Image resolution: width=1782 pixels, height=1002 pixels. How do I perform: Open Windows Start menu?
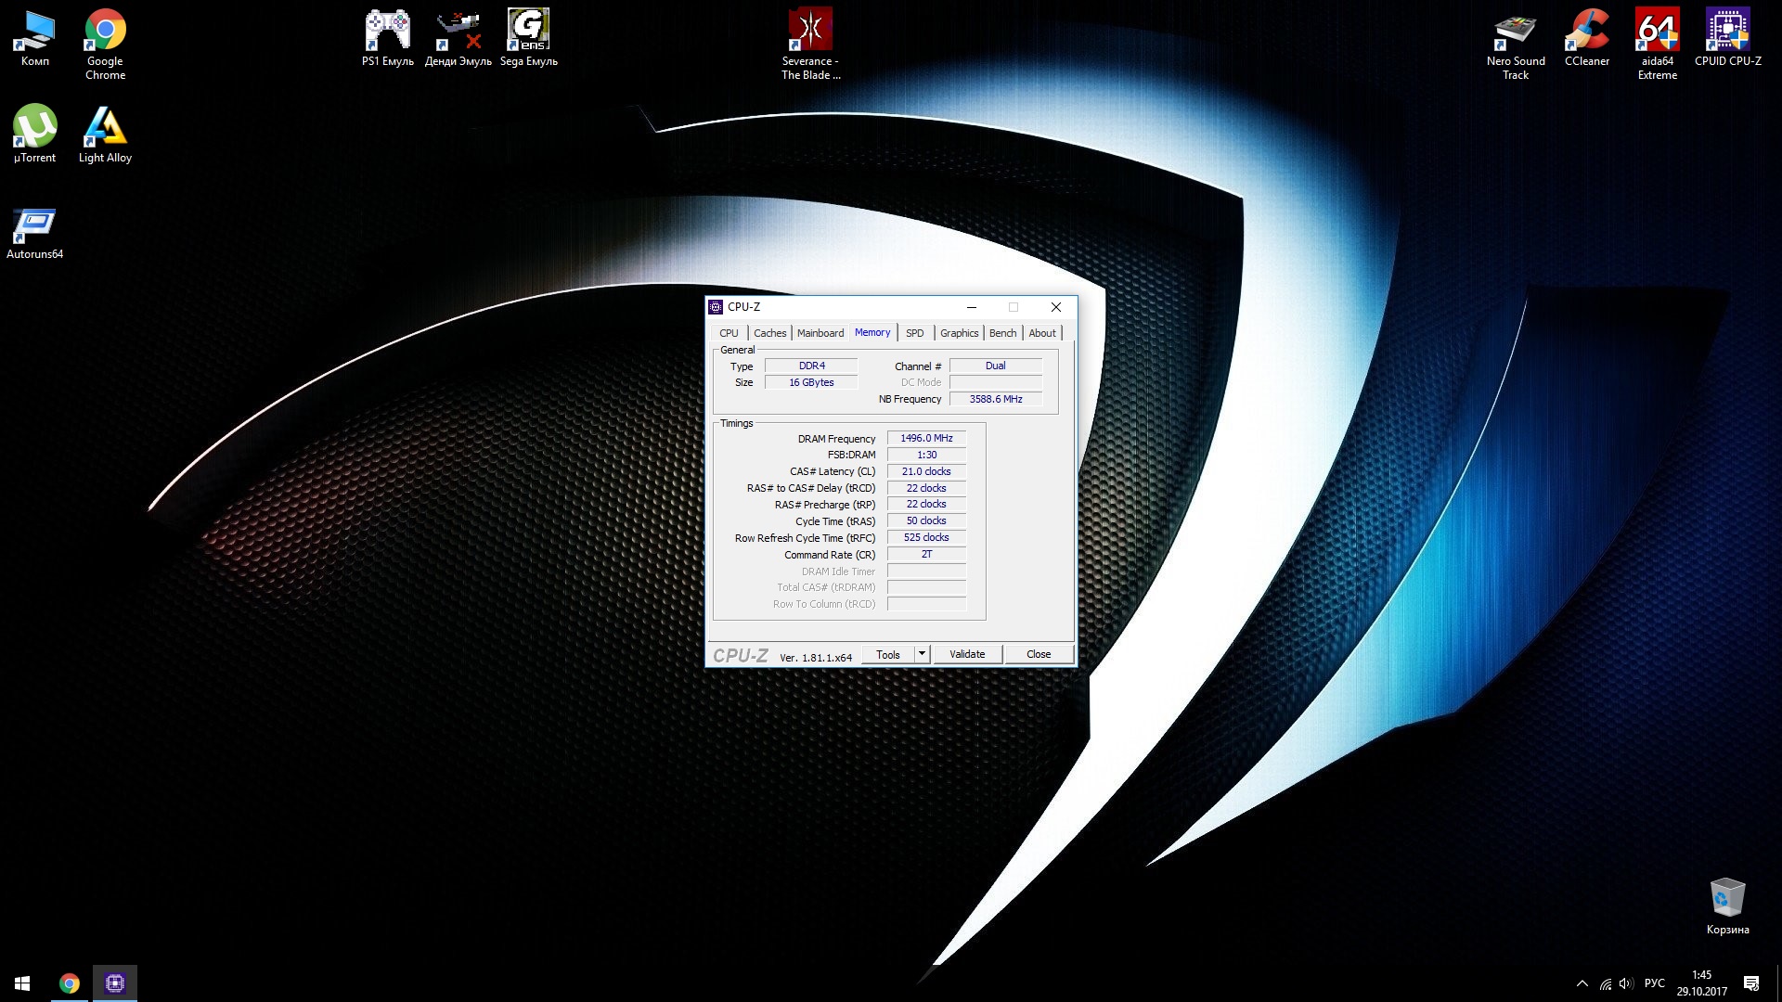[22, 983]
